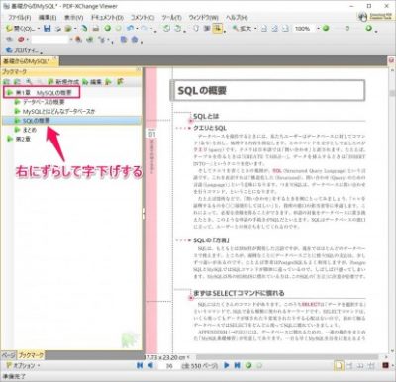Select bookmark MySQLとはどんなデータベースか
This screenshot has width=396, height=382.
tap(58, 111)
